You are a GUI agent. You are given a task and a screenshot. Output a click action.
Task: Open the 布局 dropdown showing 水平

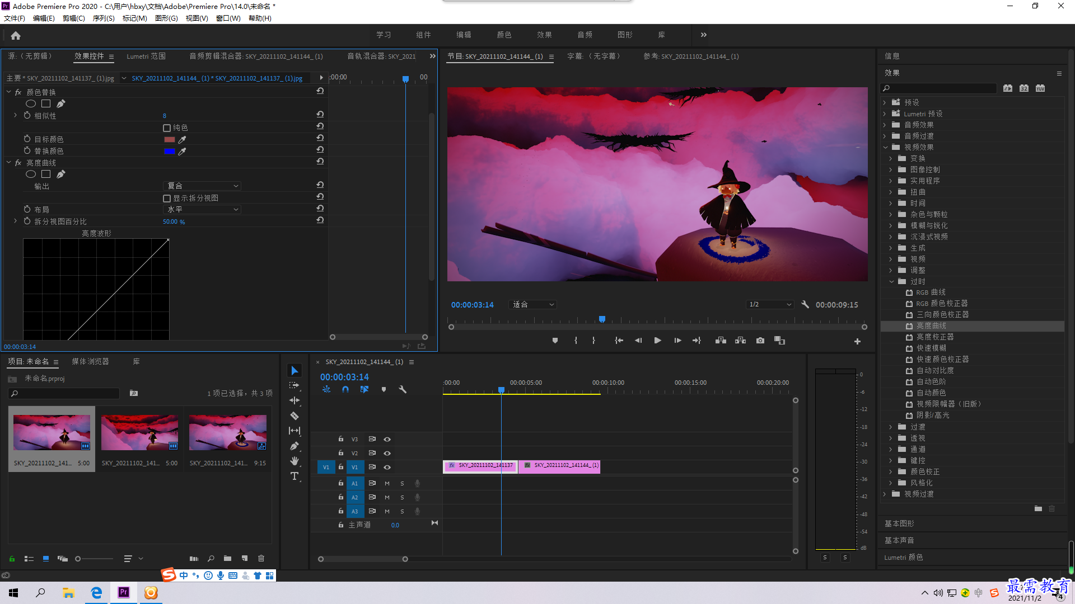pyautogui.click(x=202, y=209)
